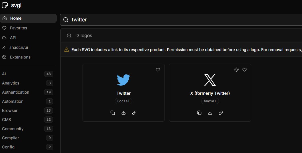The image size is (302, 153).
Task: Download the Twitter logo SVG
Action: point(124,113)
